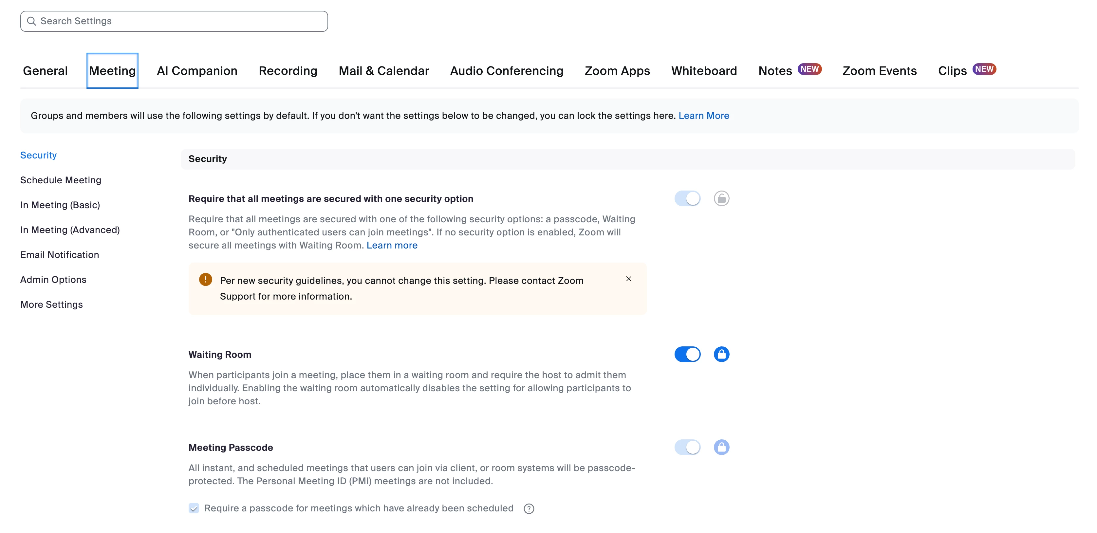Click the lock icon beside Meeting Passcode
1097x533 pixels.
tap(721, 447)
